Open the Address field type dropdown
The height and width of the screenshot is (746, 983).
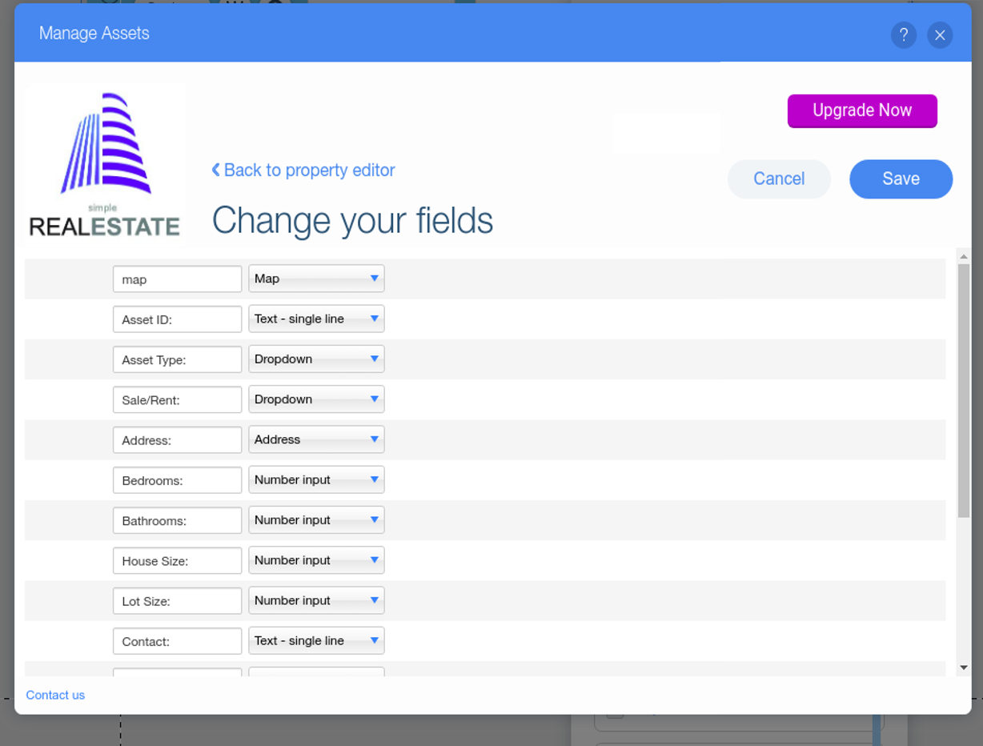click(x=316, y=439)
